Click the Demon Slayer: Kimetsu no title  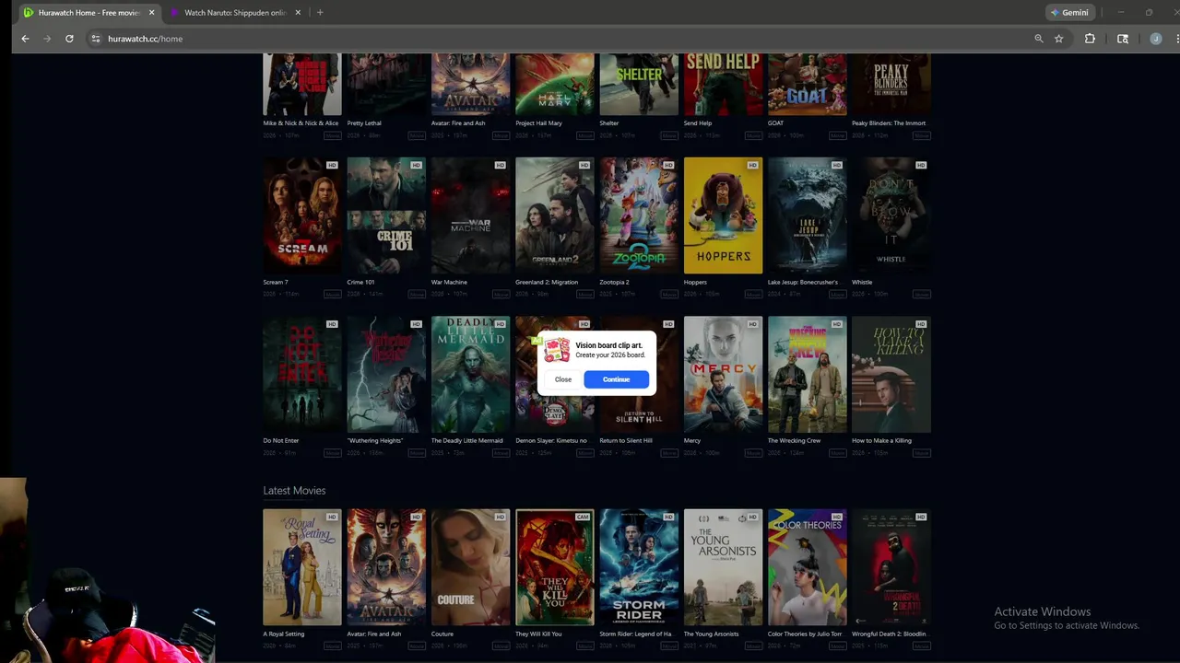point(551,441)
